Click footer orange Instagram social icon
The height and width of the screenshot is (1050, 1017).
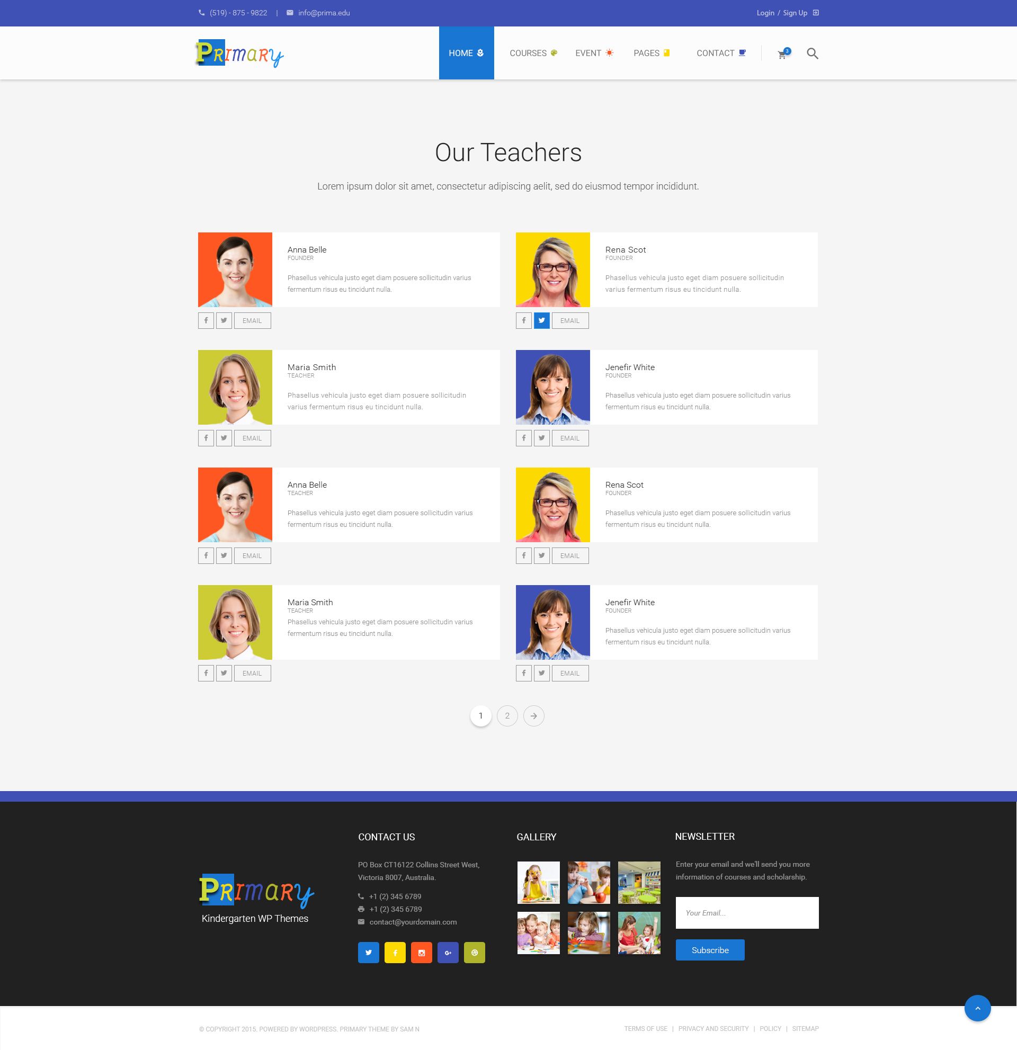pyautogui.click(x=421, y=953)
